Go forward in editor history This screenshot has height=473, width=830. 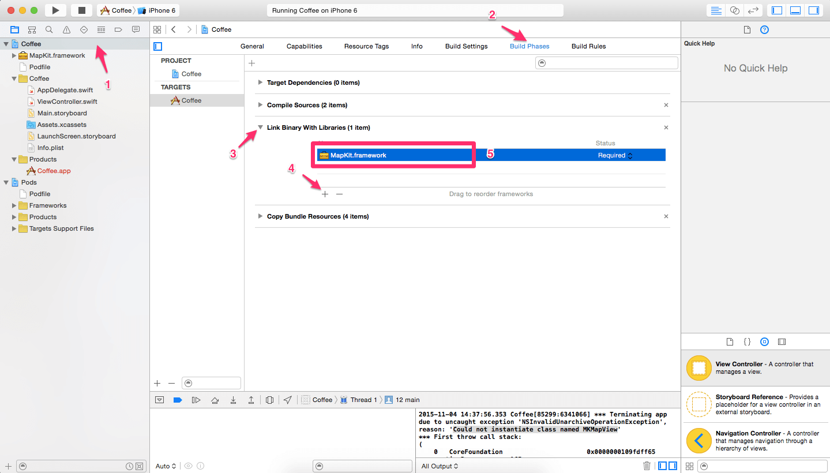pyautogui.click(x=190, y=29)
